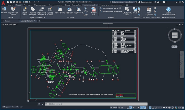Image resolution: width=185 pixels, height=110 pixels.
Task: Toggle drawing grid display in status bar
Action: (x=119, y=107)
